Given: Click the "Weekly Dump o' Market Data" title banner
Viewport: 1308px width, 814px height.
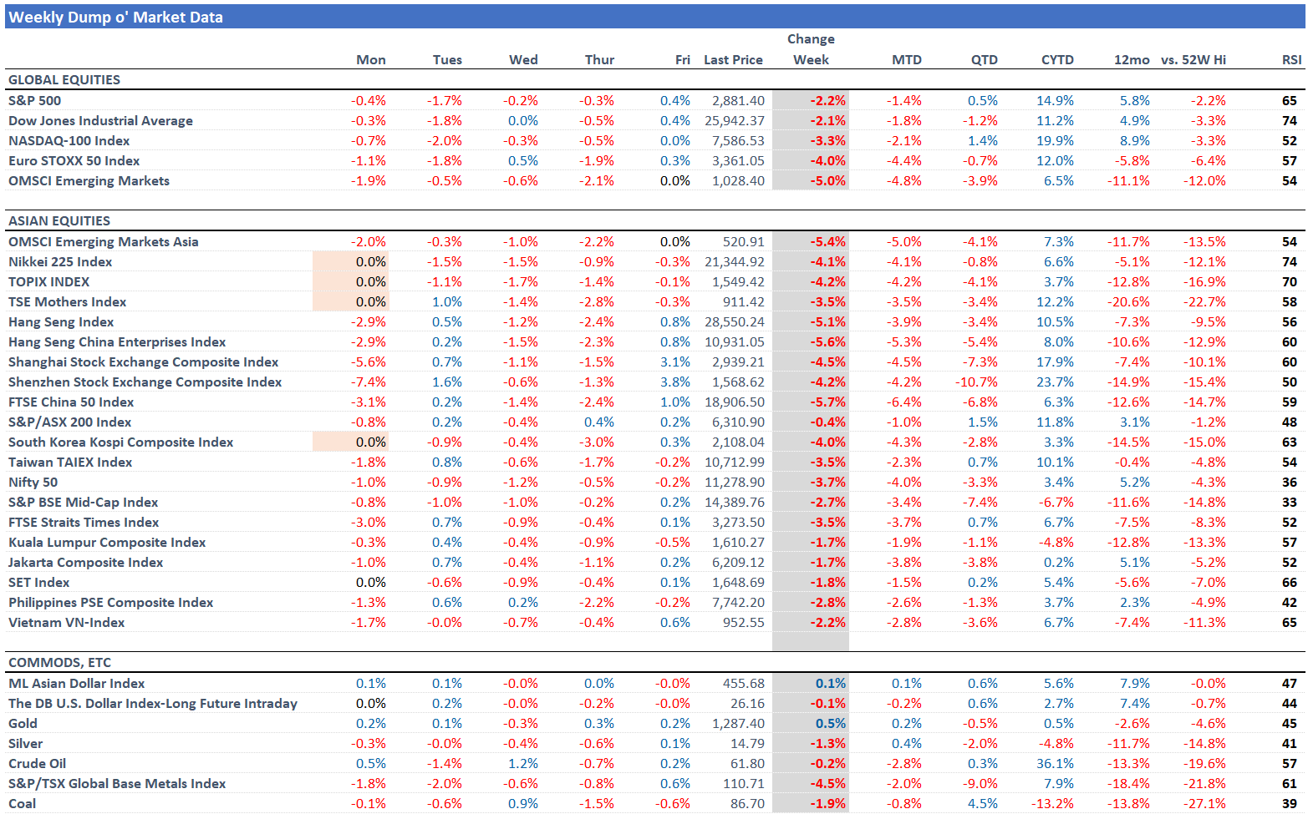Looking at the screenshot, I should tap(115, 18).
